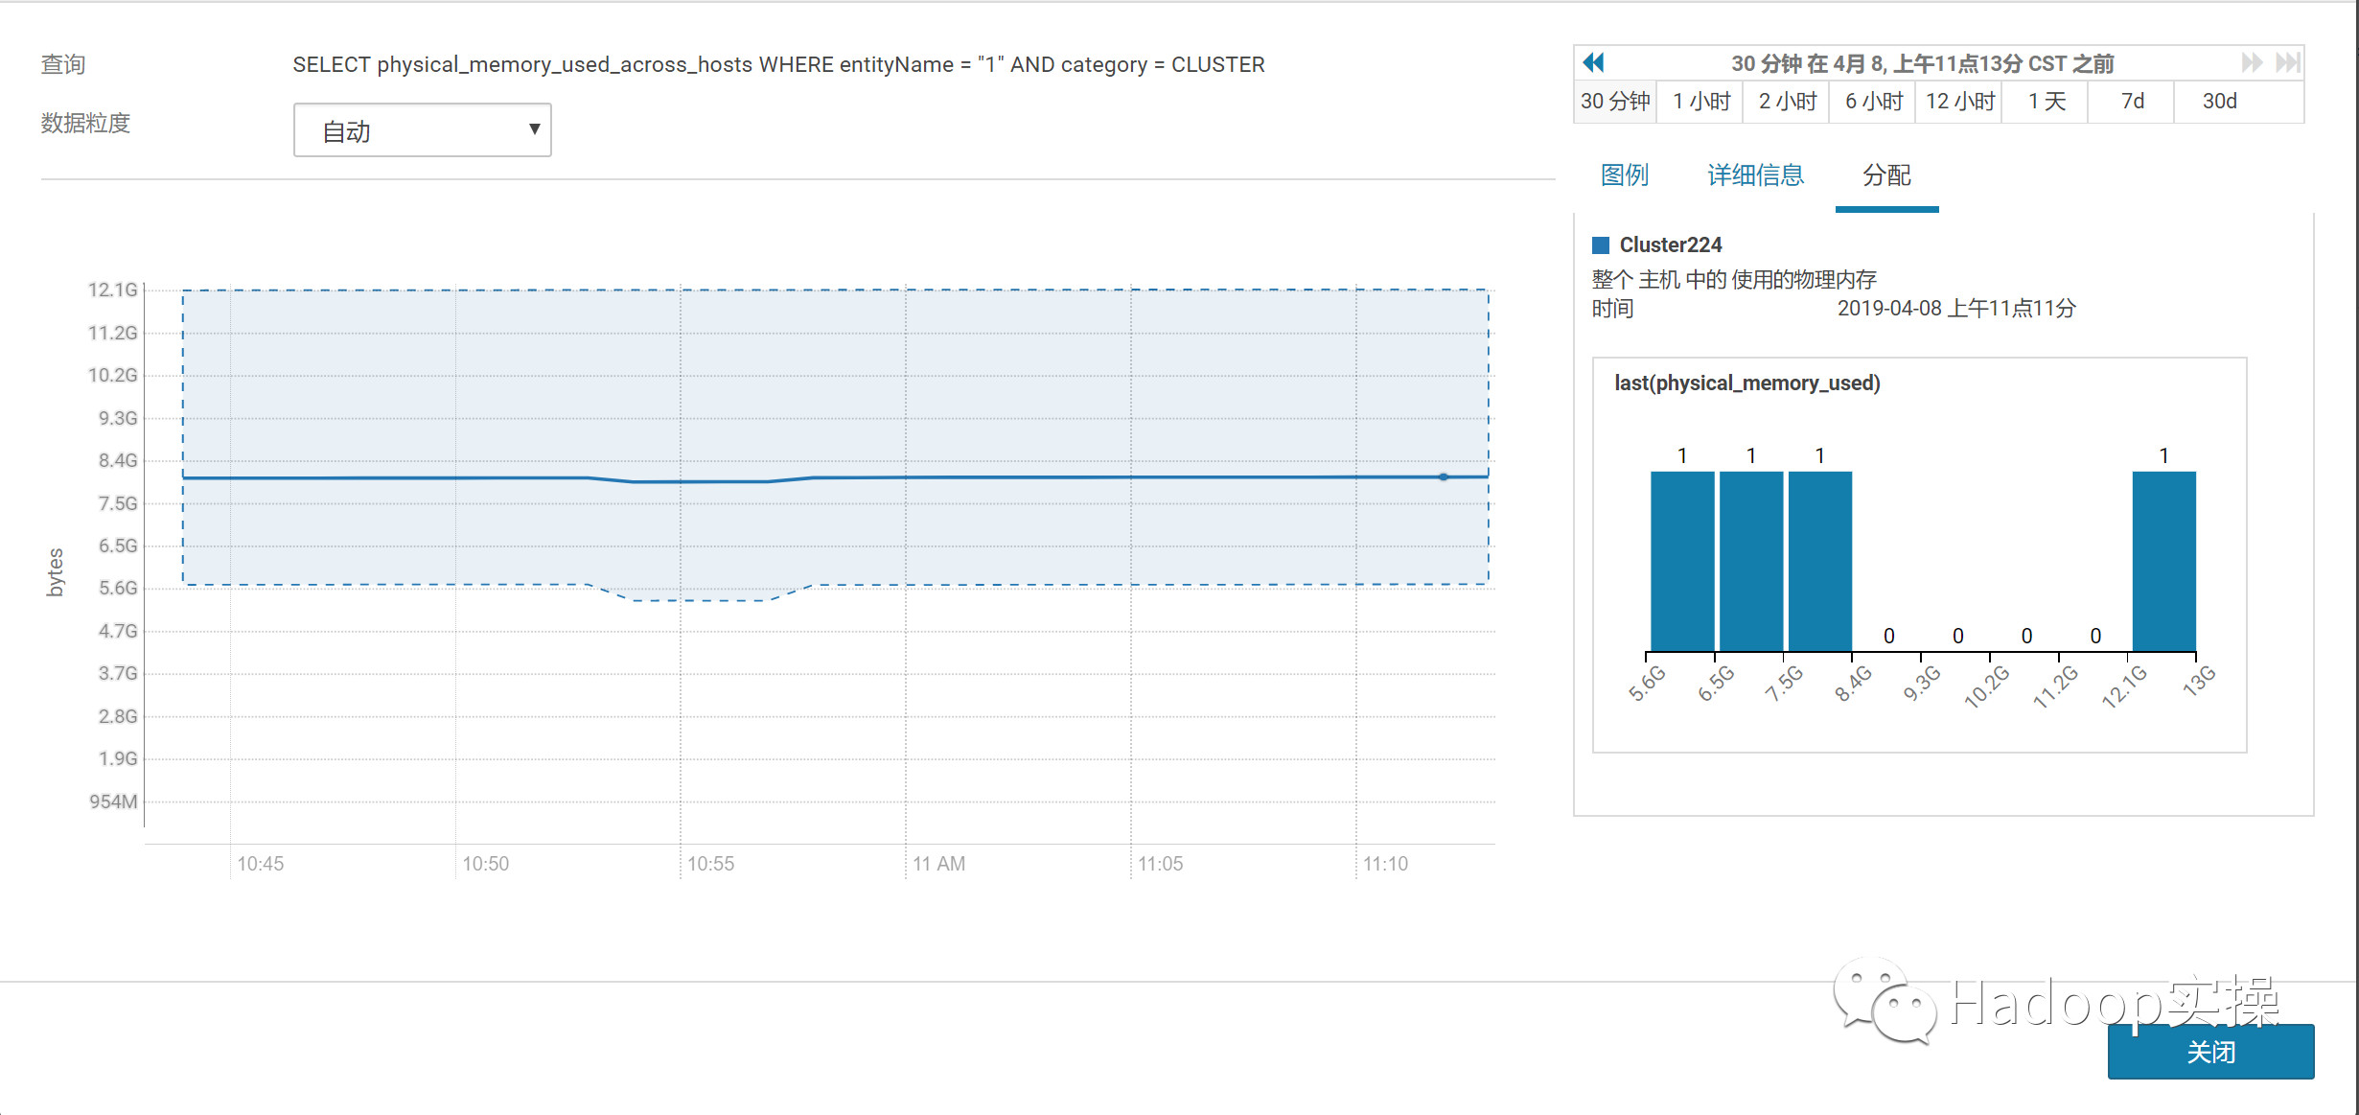2359x1115 pixels.
Task: Set time range to 7d
Action: tap(2133, 102)
